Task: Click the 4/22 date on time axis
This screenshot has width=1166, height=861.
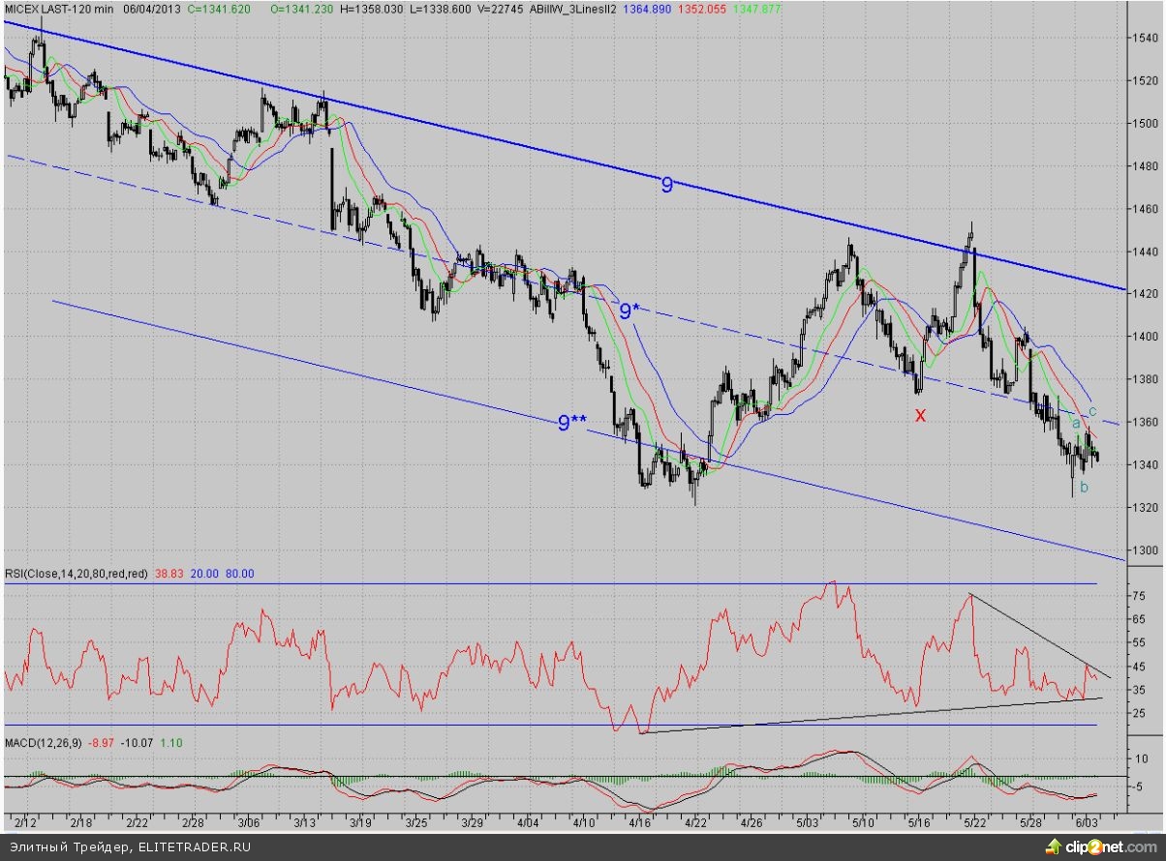Action: point(695,821)
